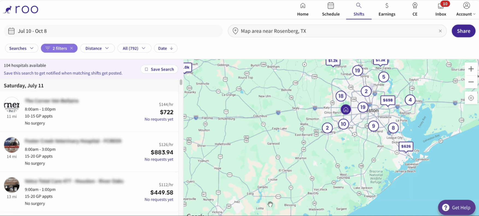Click the shift list scrollbar
479x216 pixels.
pos(181,82)
